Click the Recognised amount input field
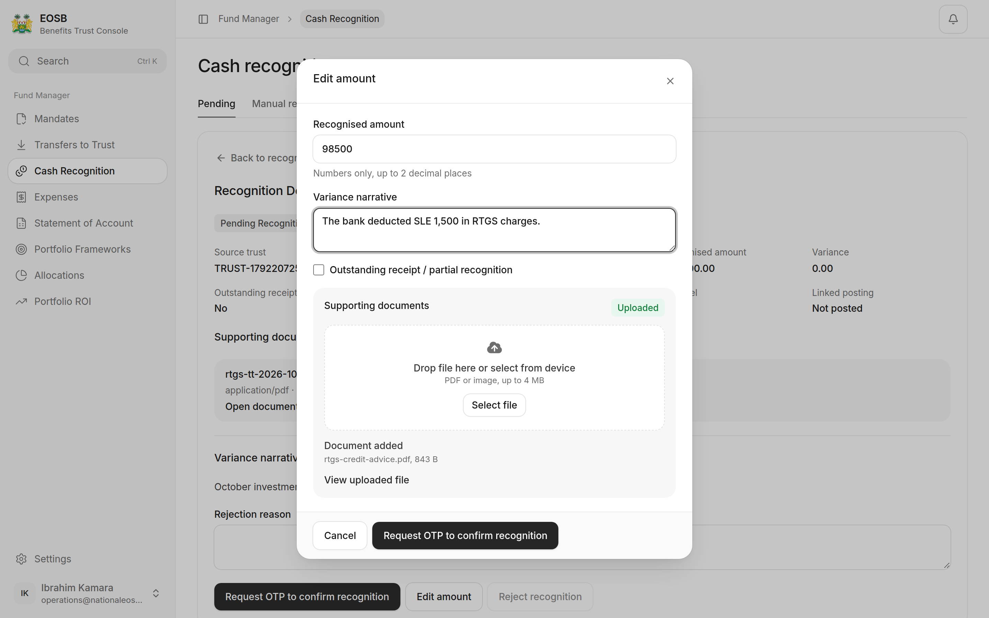This screenshot has height=618, width=989. pos(494,149)
